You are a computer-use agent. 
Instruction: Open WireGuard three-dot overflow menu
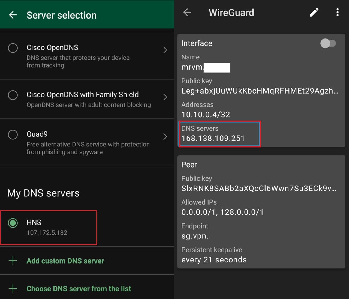338,12
